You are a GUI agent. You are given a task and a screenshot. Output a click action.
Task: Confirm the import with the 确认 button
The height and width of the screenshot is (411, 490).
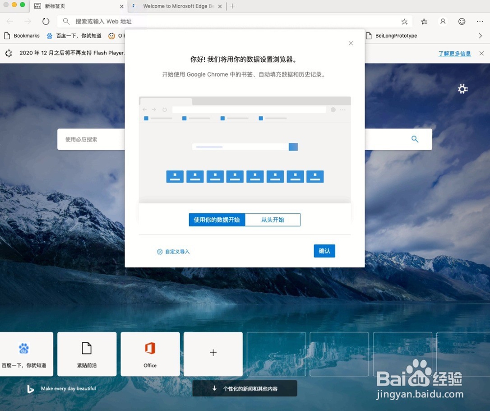(324, 251)
